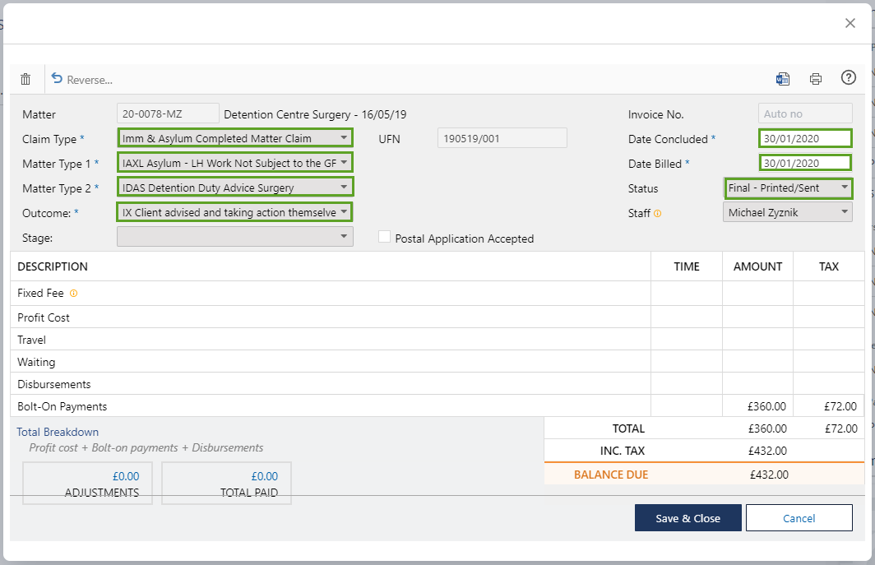Click the Cancel button
The height and width of the screenshot is (565, 875).
pyautogui.click(x=799, y=518)
